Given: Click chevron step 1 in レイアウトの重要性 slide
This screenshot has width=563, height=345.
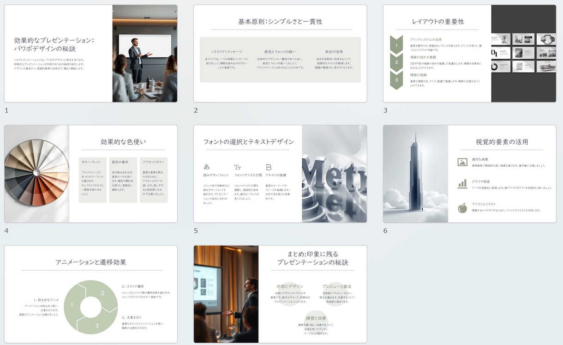Looking at the screenshot, I should tap(396, 45).
